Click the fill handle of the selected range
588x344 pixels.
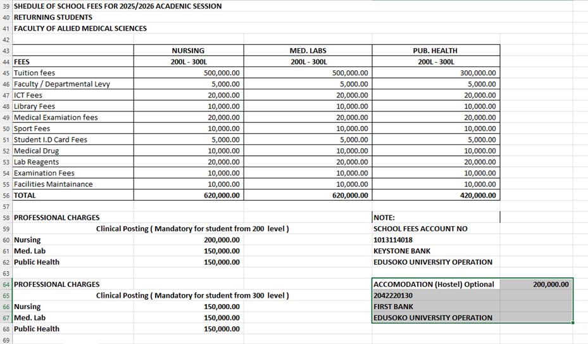[573, 323]
